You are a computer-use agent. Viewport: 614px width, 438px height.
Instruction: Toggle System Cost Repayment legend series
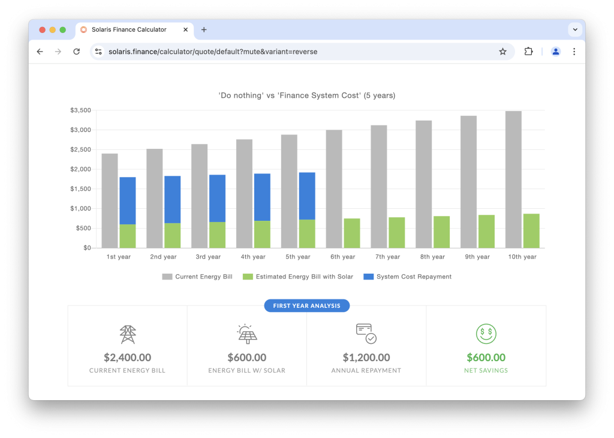pos(407,277)
